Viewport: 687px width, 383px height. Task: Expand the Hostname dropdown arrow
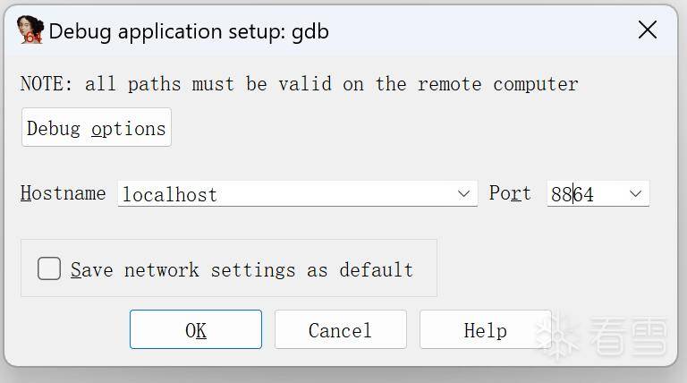[464, 193]
